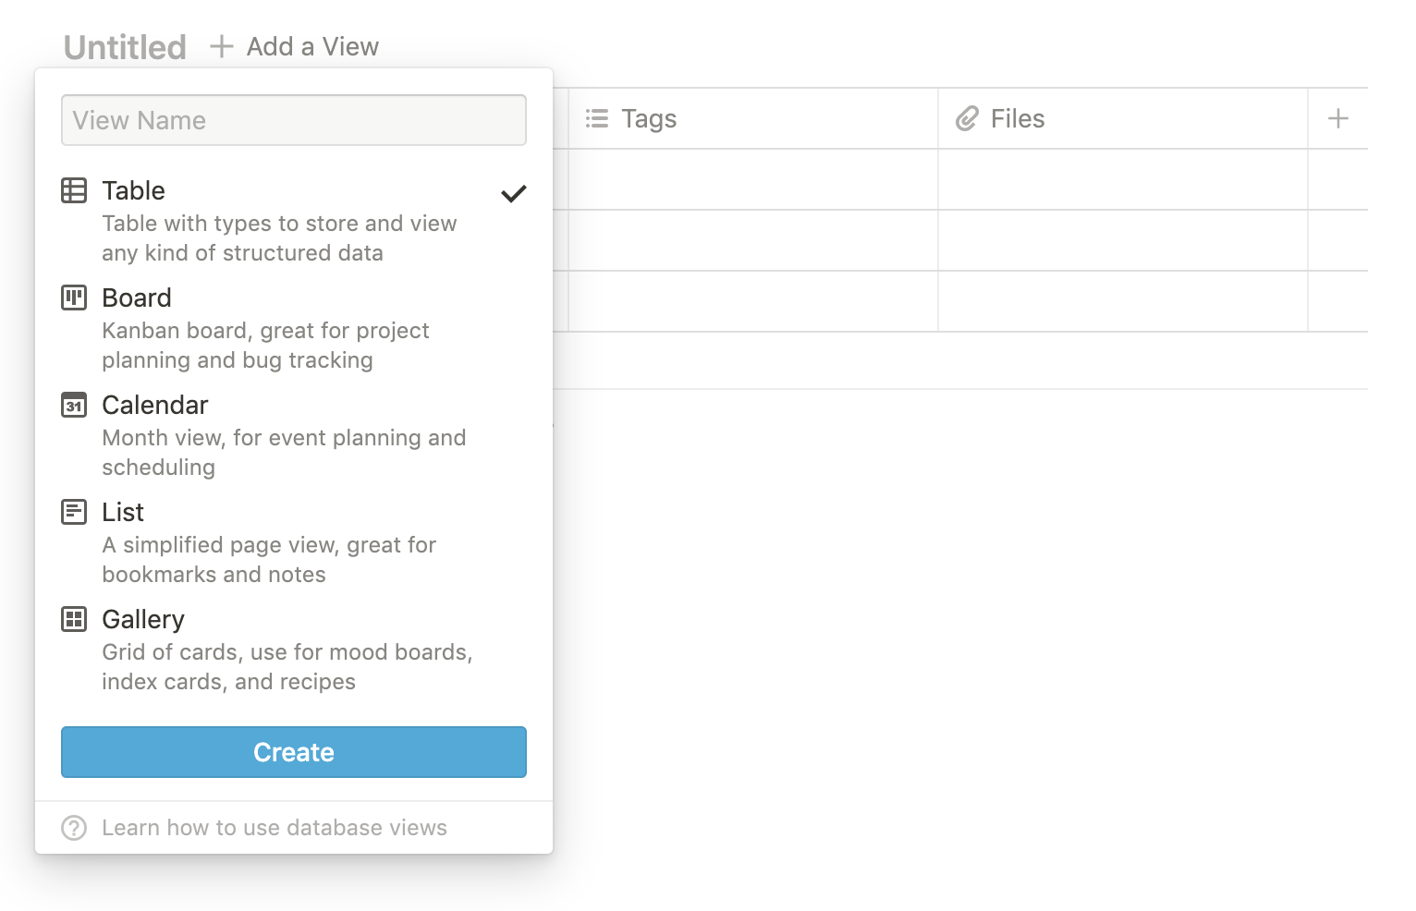Click the Calendar view icon
This screenshot has height=911, width=1416.
coord(74,405)
